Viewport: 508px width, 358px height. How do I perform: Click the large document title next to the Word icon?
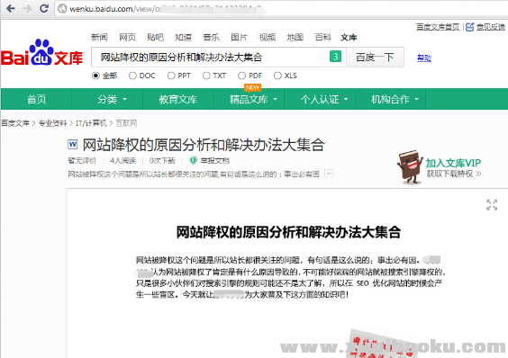click(204, 144)
